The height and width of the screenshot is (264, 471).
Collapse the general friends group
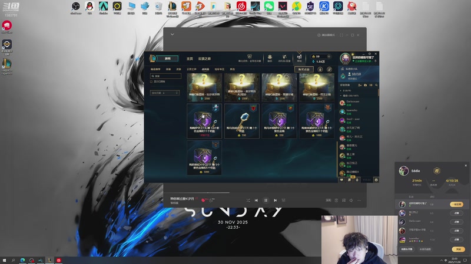(341, 96)
